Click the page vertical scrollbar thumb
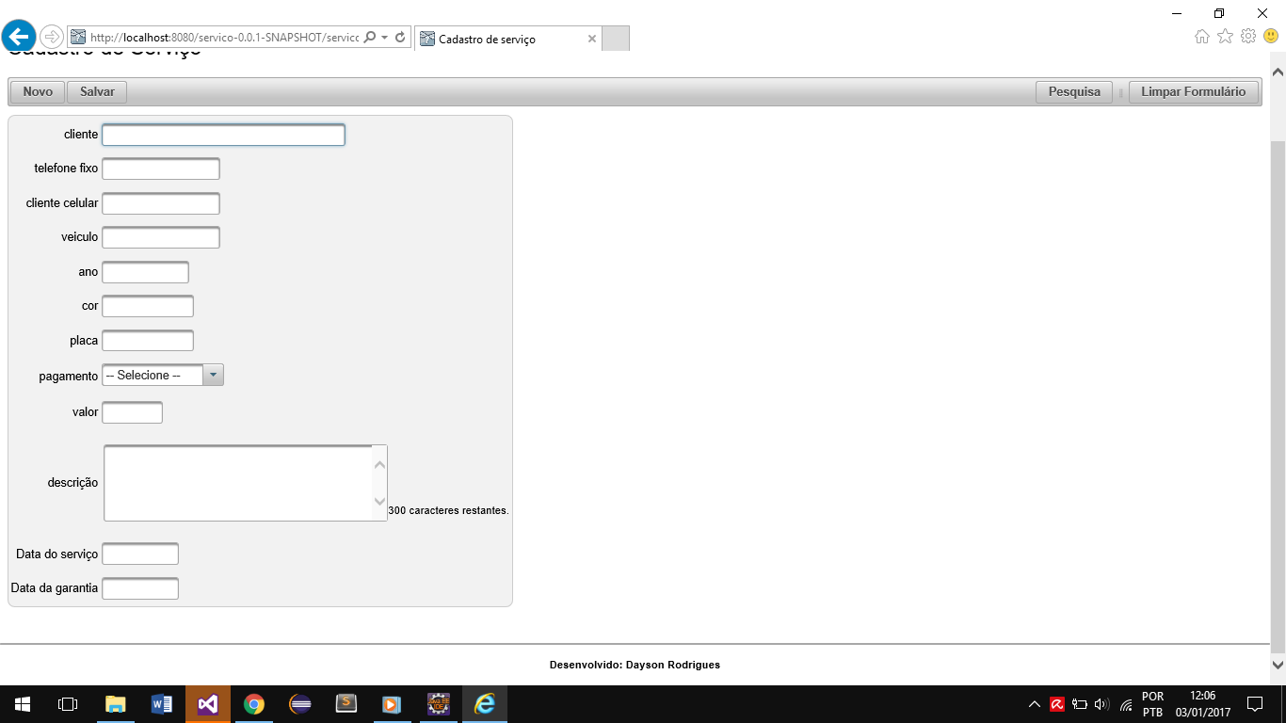Image resolution: width=1286 pixels, height=723 pixels. point(1278,391)
